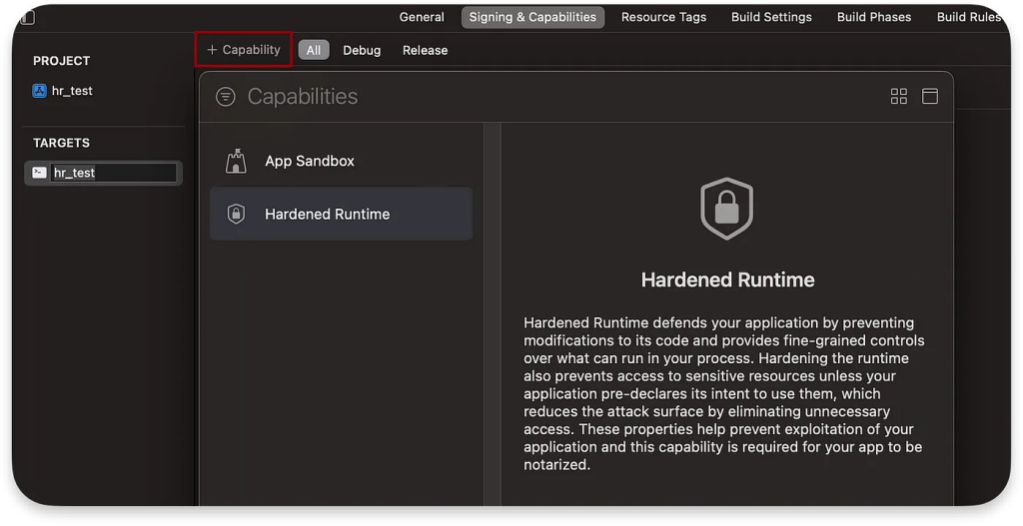
Task: Click the App Sandbox castle icon
Action: (x=236, y=161)
